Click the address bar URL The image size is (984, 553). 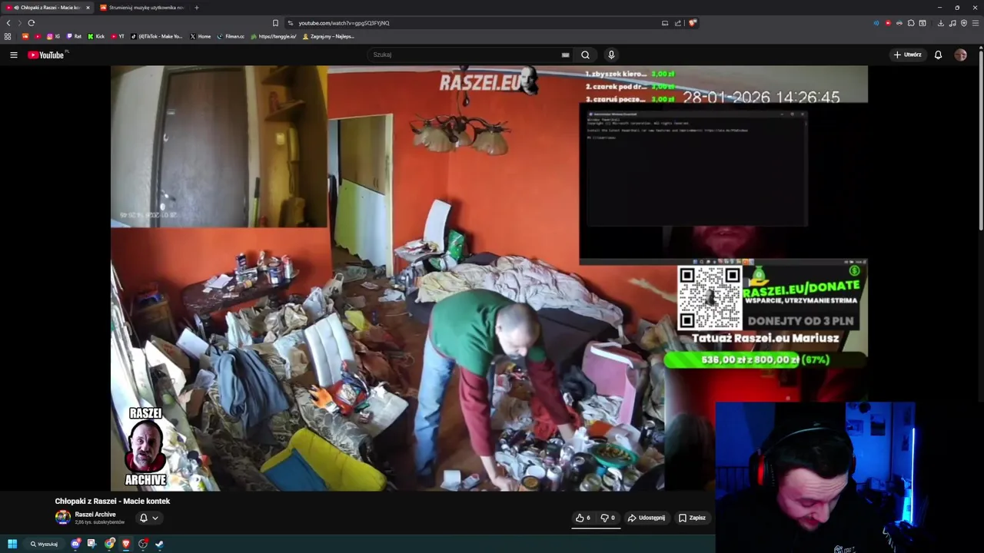(x=344, y=23)
